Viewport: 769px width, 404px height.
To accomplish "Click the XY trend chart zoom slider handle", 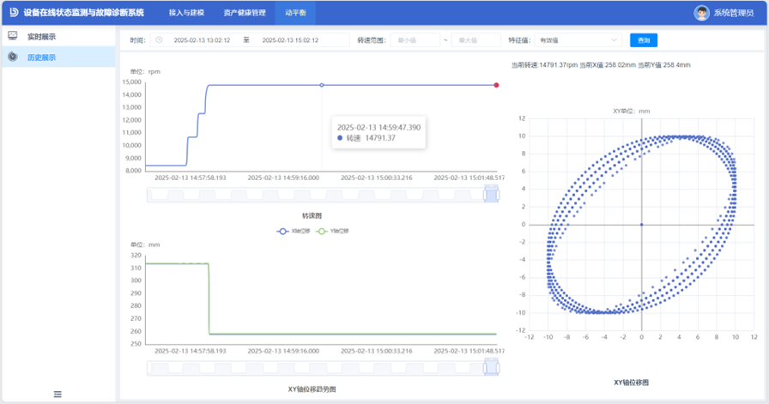I will pos(492,368).
